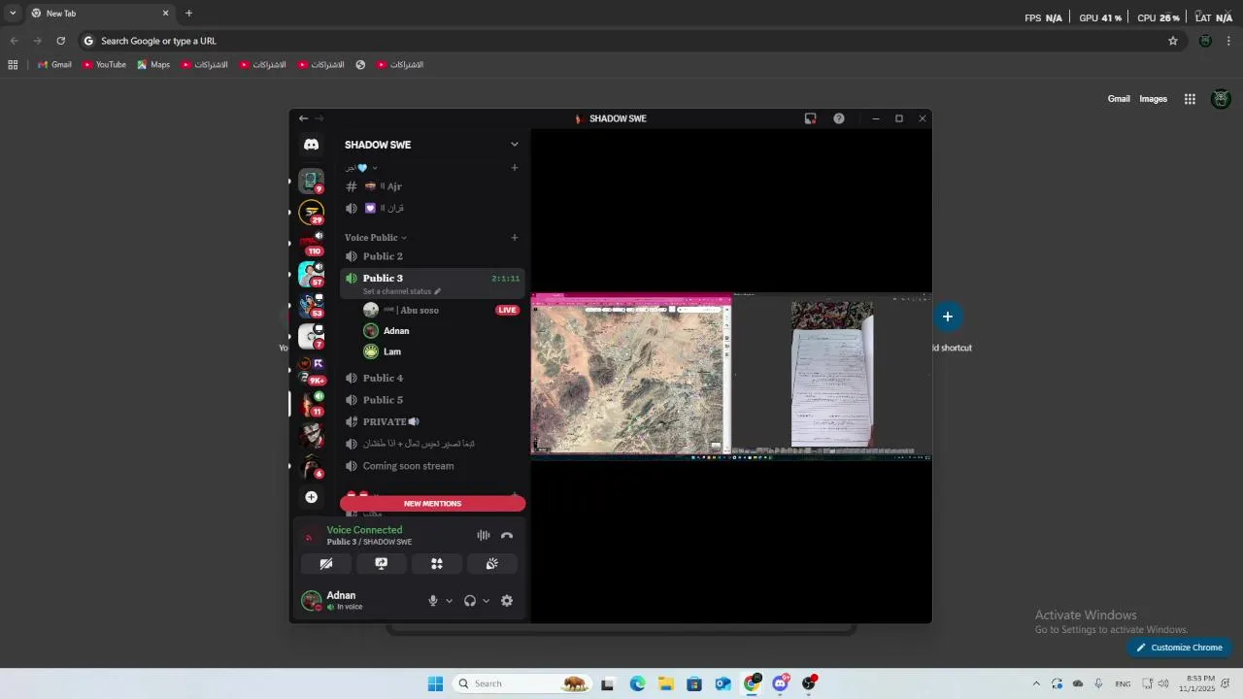Click Images link on New Tab page
Image resolution: width=1243 pixels, height=699 pixels.
point(1154,99)
